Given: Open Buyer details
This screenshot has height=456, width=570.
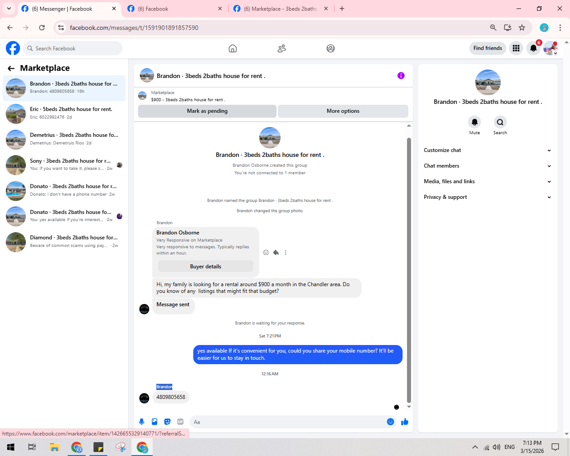Looking at the screenshot, I should point(206,267).
